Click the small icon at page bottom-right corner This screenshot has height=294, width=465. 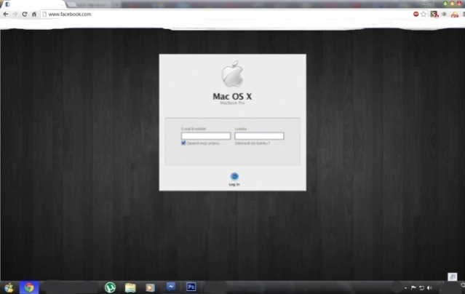pos(452,277)
